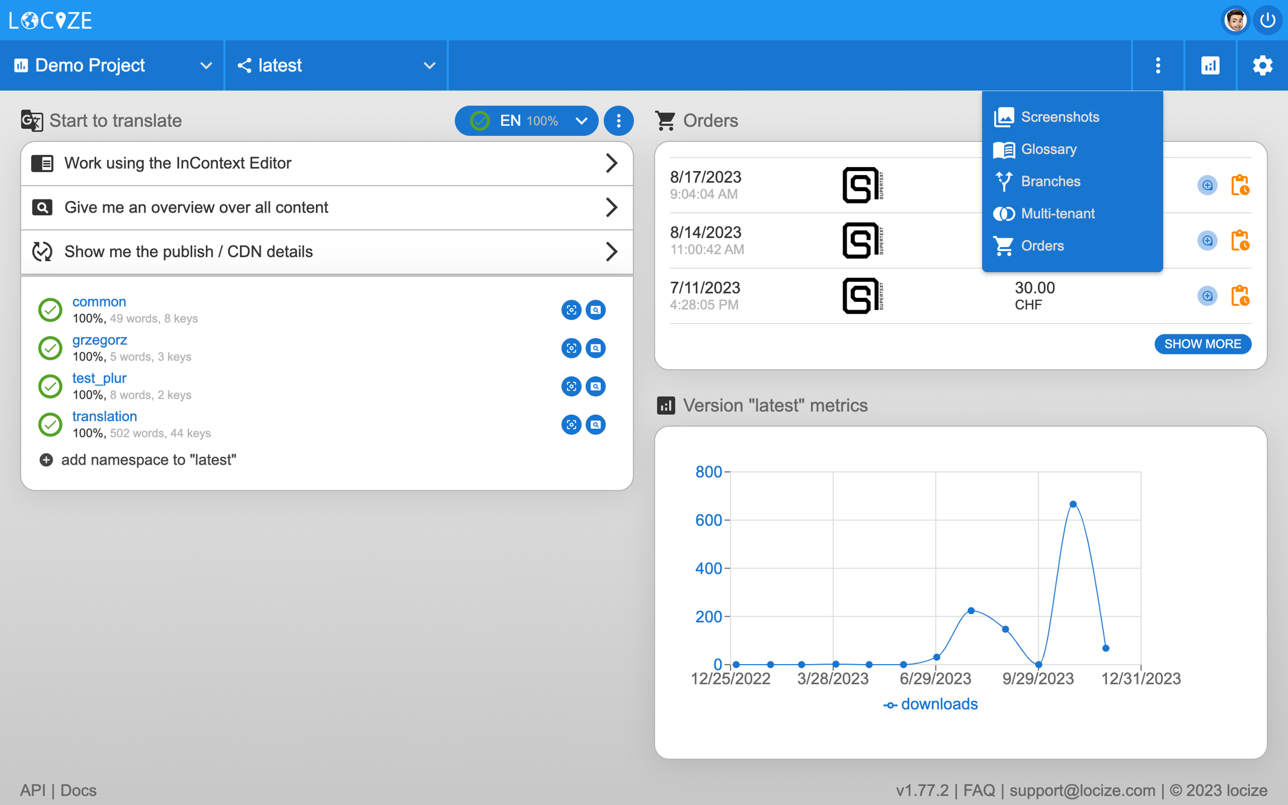Expand the EN 100% language selector
This screenshot has height=805, width=1288.
(x=527, y=121)
